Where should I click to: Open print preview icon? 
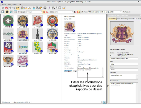[x=56, y=8]
